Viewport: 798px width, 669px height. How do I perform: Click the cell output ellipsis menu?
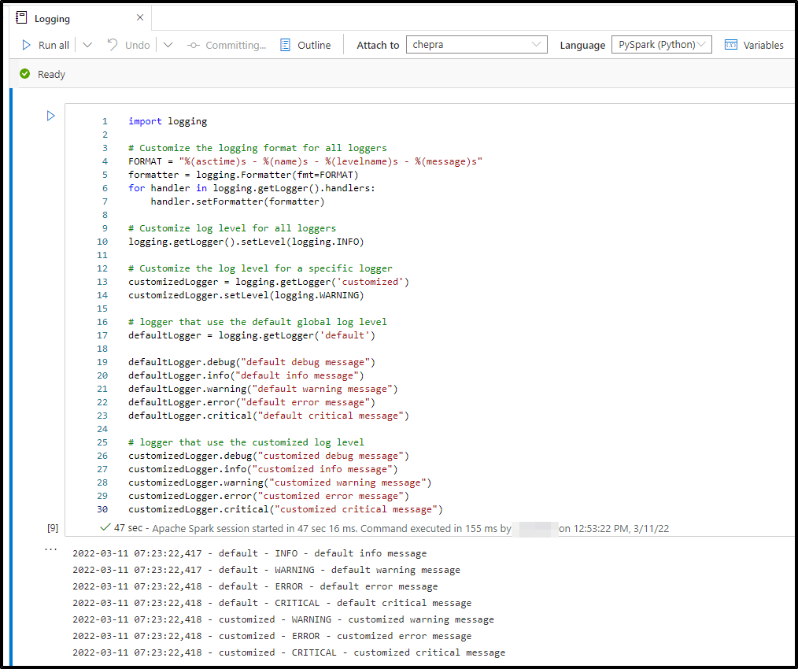(51, 549)
